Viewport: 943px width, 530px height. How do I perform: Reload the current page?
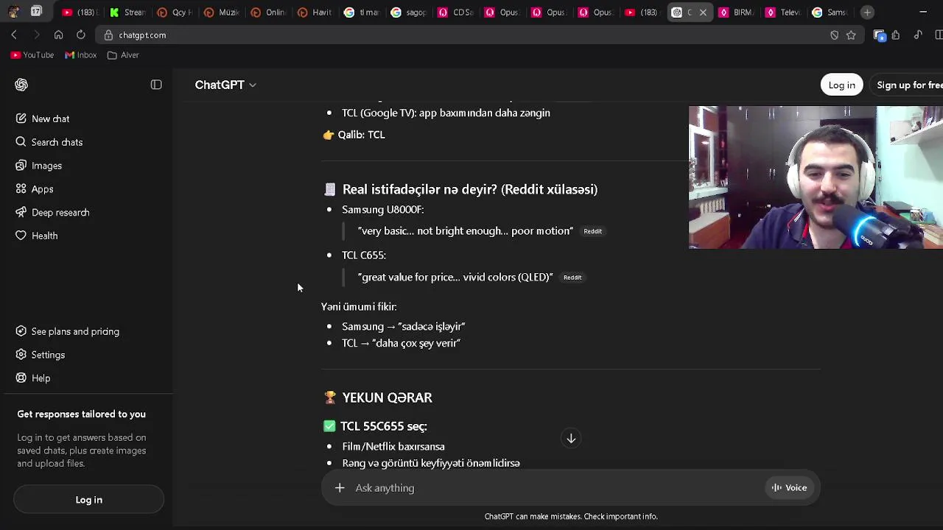tap(80, 35)
